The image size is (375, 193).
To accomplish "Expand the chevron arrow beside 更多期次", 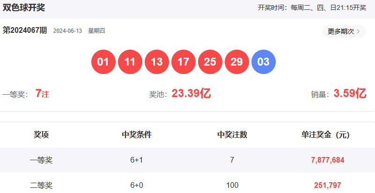I will coord(359,31).
